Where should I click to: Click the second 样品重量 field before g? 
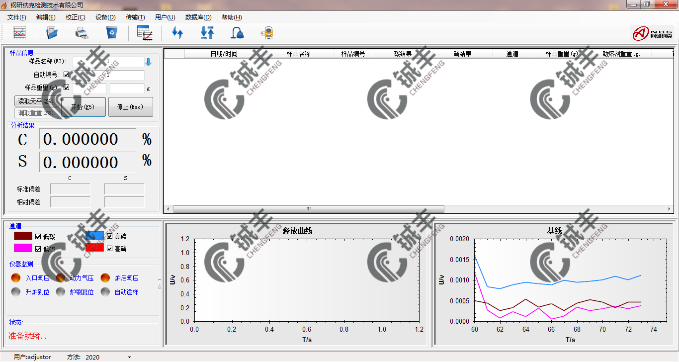click(x=127, y=89)
